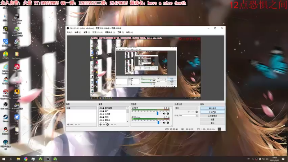This screenshot has width=288, height=162.
Task: Open the scene transition type dropdown (淡出)
Action: click(186, 108)
